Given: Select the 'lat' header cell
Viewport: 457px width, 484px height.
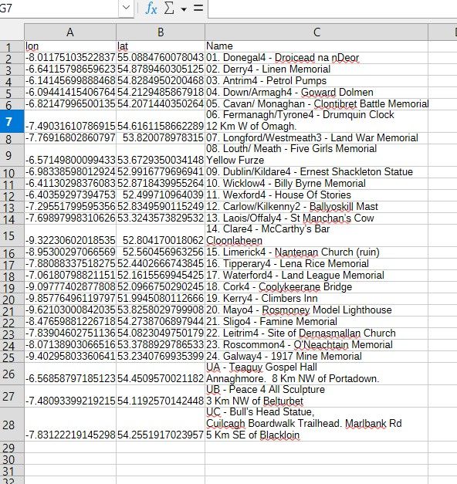Looking at the screenshot, I should click(x=161, y=46).
